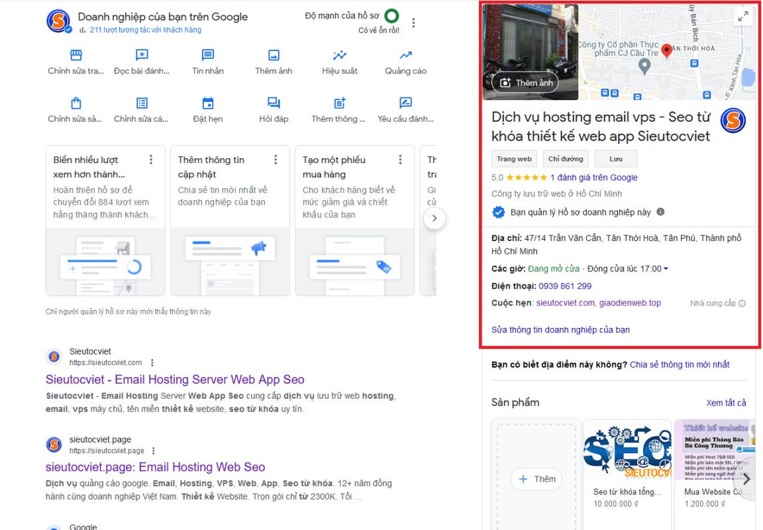Image resolution: width=763 pixels, height=530 pixels.
Task: Click Sieutocviet orange S logo in header
Action: (58, 21)
